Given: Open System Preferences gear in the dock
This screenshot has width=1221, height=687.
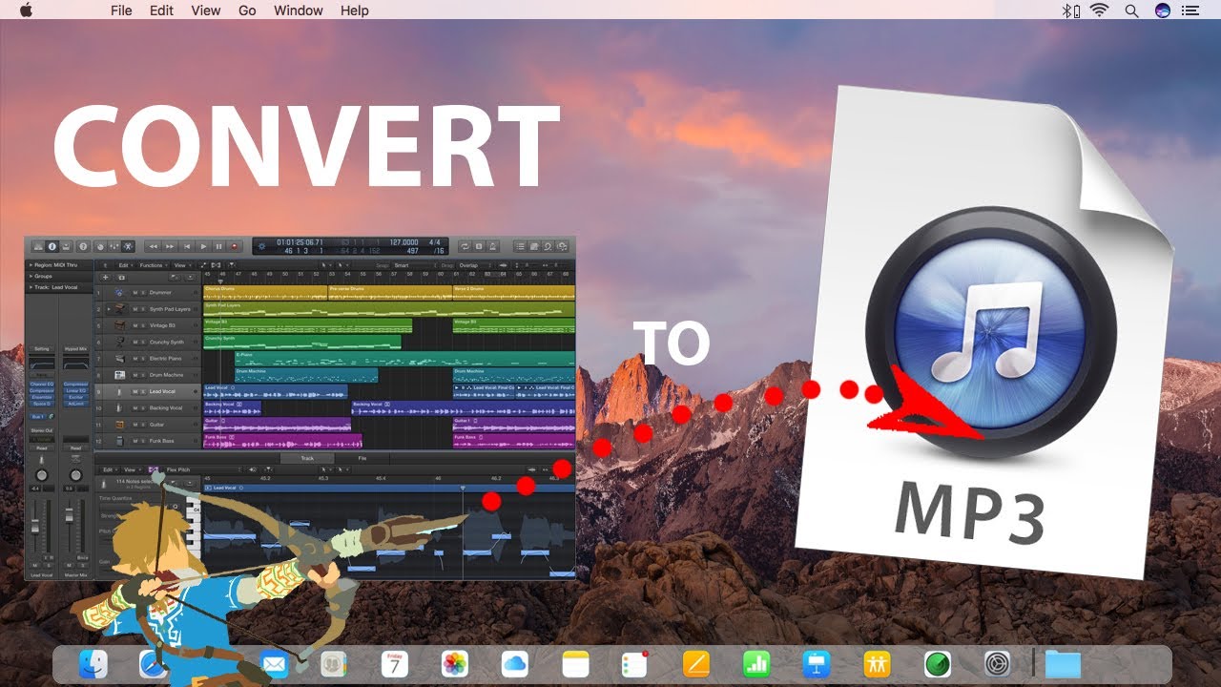Looking at the screenshot, I should (x=998, y=664).
